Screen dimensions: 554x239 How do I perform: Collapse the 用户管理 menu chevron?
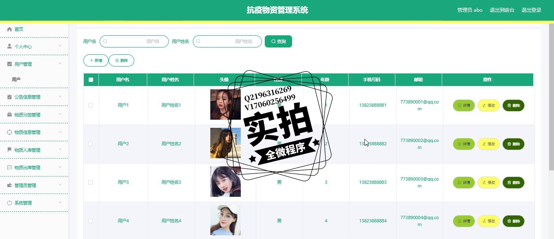pyautogui.click(x=60, y=64)
